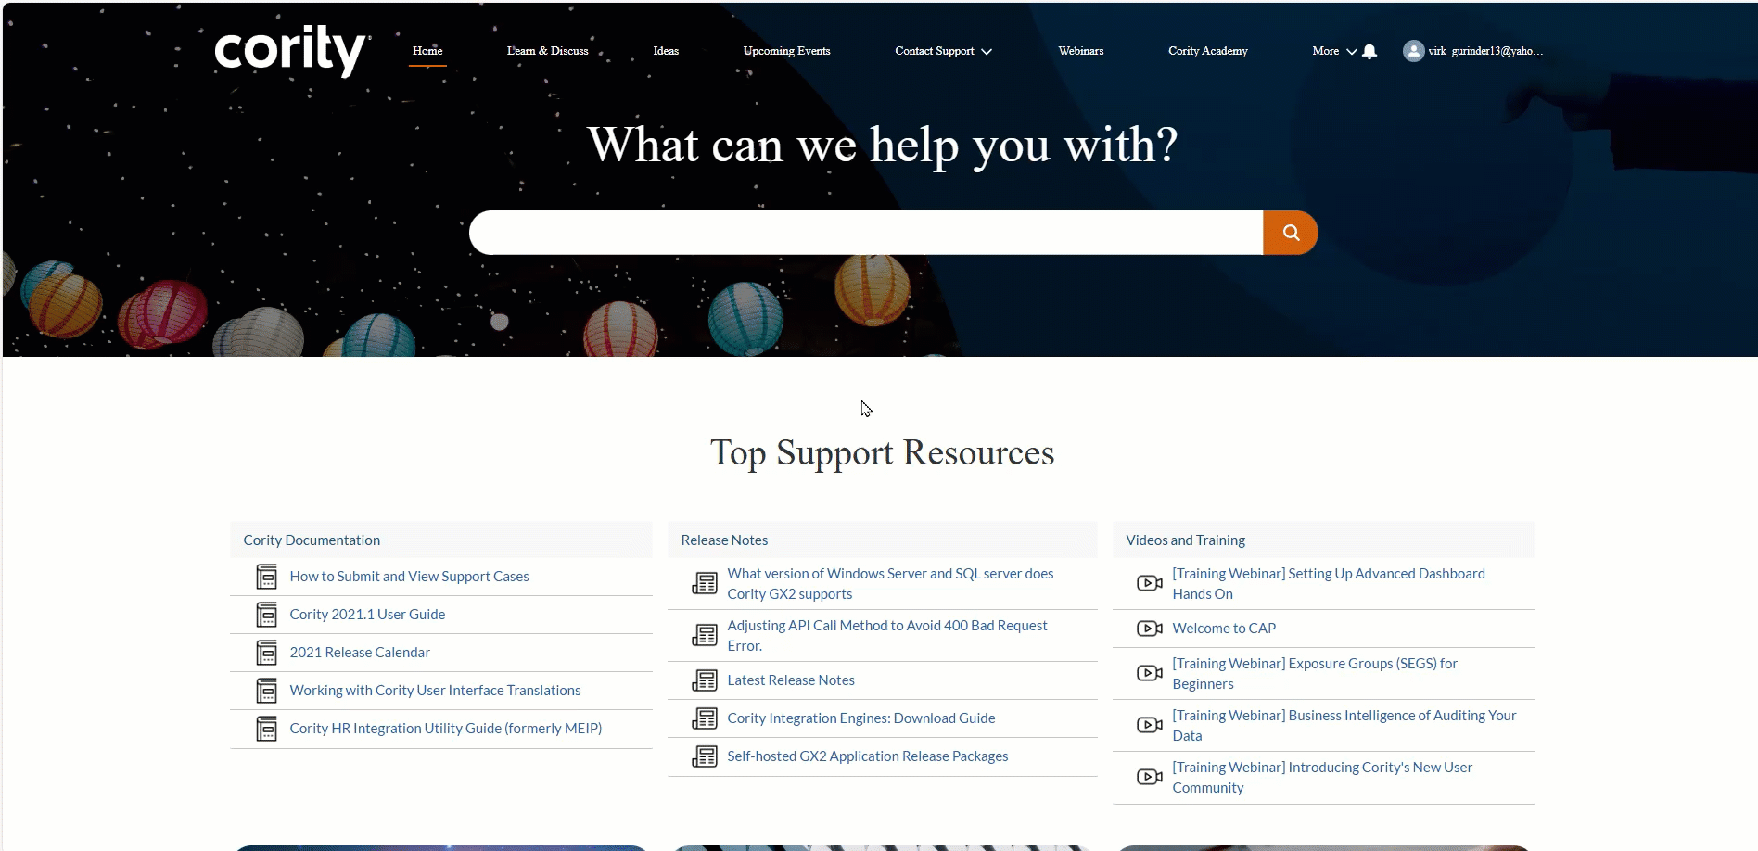Viewport: 1758px width, 851px height.
Task: Open the 2021 Release Calendar link
Action: point(360,653)
